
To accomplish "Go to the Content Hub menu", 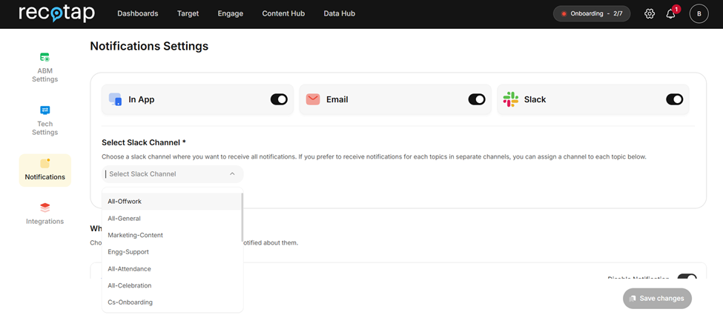I will (x=283, y=13).
